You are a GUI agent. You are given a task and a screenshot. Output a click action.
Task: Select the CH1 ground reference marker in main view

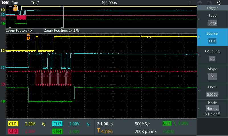click(3, 50)
